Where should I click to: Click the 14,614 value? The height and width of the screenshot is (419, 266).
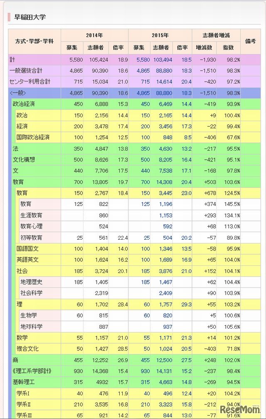[164, 82]
